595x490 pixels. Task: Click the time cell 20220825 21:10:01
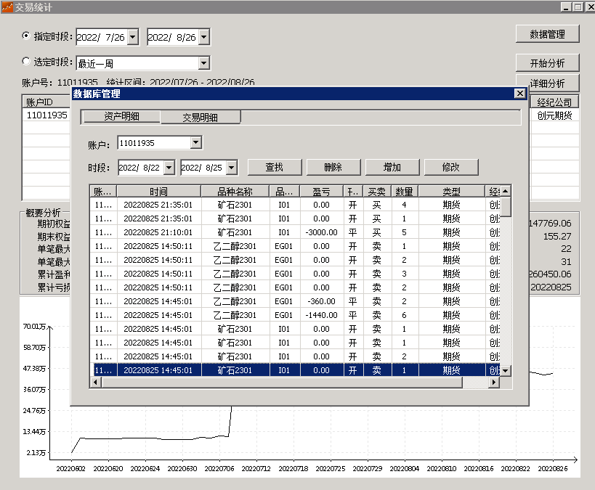158,232
